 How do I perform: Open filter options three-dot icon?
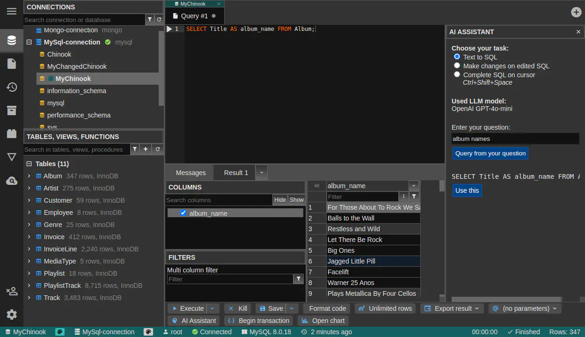(x=404, y=197)
